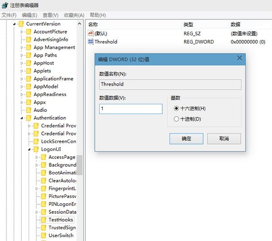Image resolution: width=272 pixels, height=241 pixels.
Task: Open the 编辑(E) Edit menu
Action: (x=29, y=15)
